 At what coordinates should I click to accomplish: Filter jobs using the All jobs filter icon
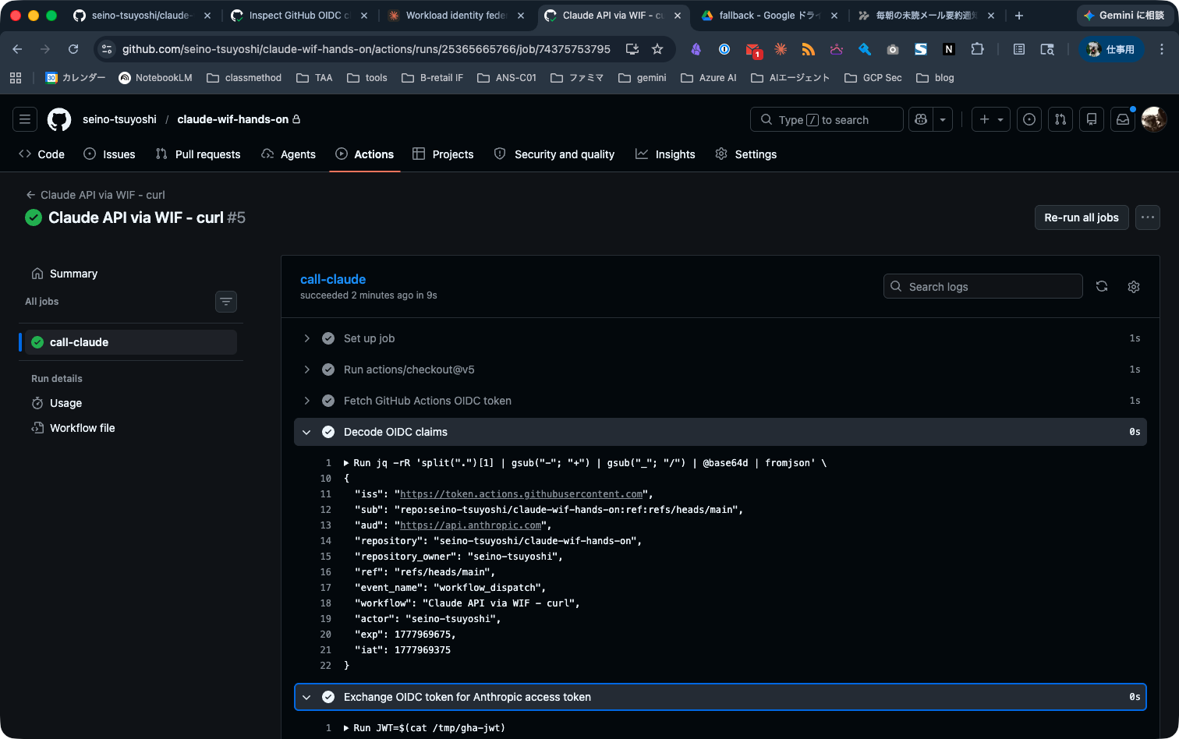tap(226, 301)
